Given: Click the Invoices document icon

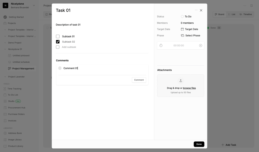Looking at the screenshot, I should pos(5,121).
